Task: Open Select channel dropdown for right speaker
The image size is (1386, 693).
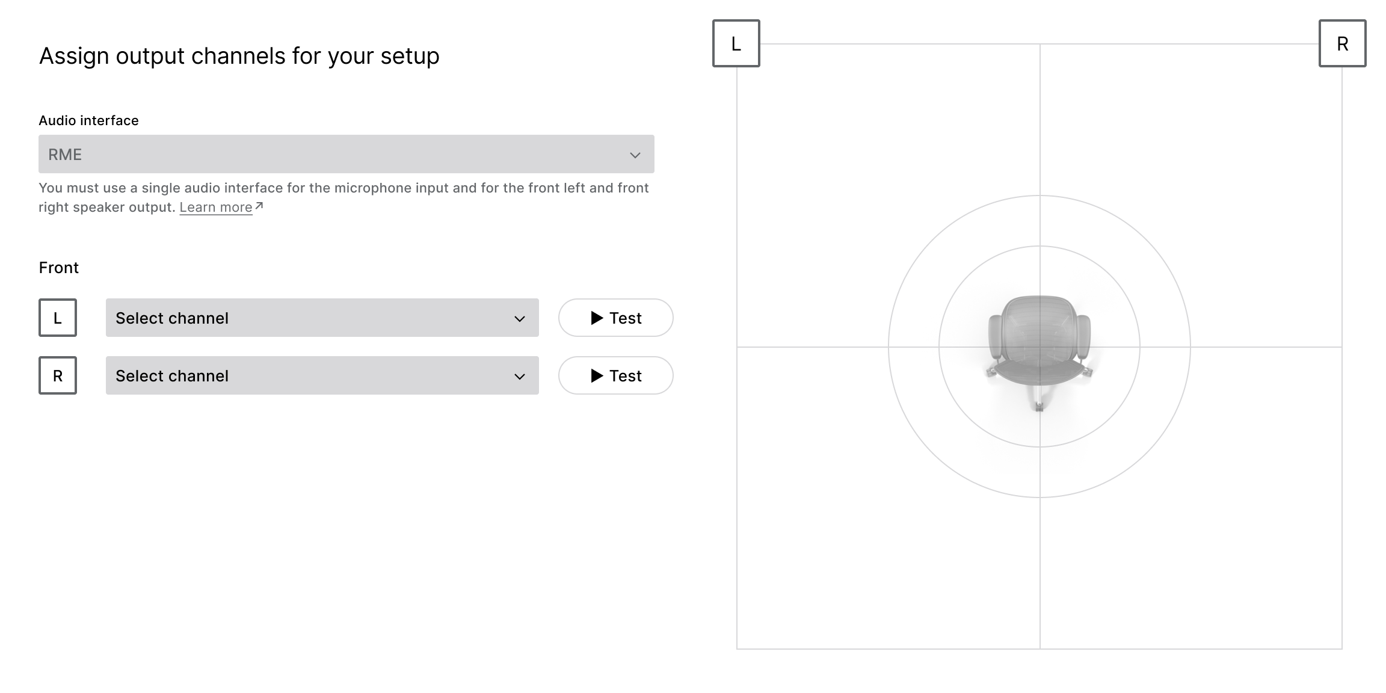Action: (x=322, y=375)
